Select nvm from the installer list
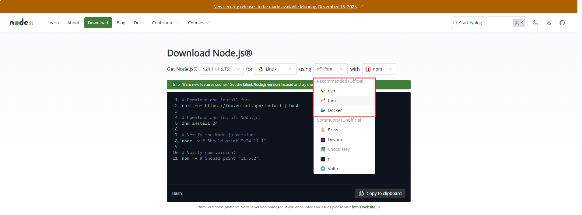 pyautogui.click(x=344, y=91)
